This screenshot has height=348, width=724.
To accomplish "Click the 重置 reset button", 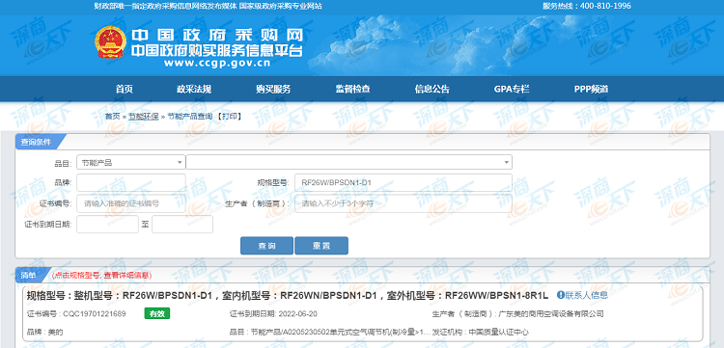I will [321, 246].
